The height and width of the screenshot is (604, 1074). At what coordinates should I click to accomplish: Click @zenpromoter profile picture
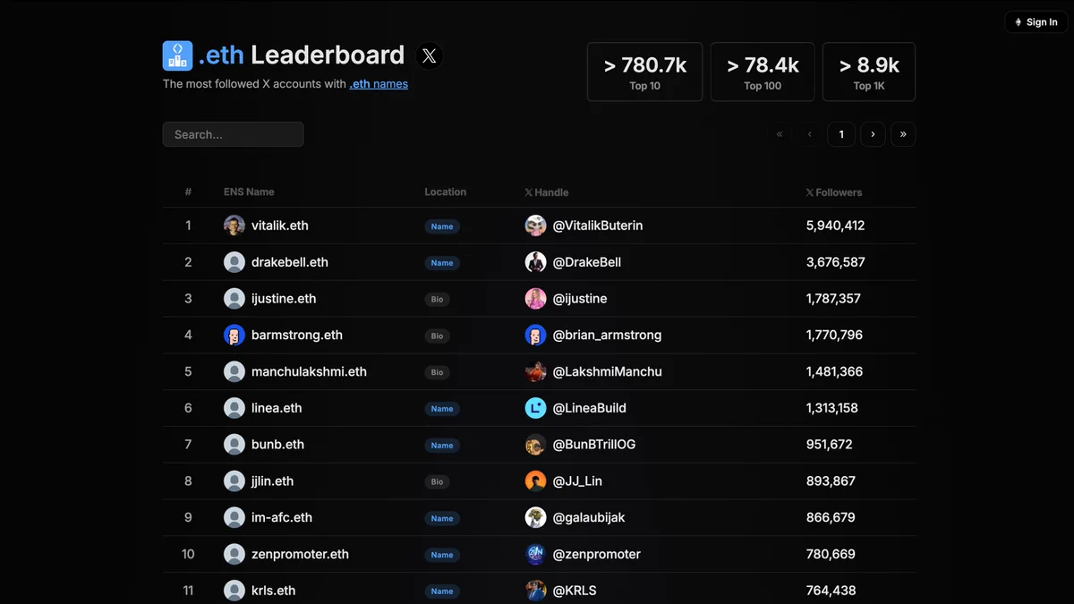tap(535, 554)
